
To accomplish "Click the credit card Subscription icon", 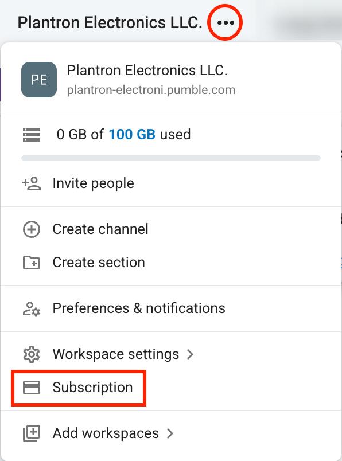I will [x=32, y=388].
